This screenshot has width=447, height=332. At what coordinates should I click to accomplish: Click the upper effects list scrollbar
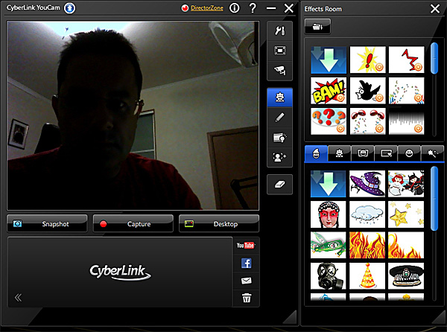coord(434,58)
